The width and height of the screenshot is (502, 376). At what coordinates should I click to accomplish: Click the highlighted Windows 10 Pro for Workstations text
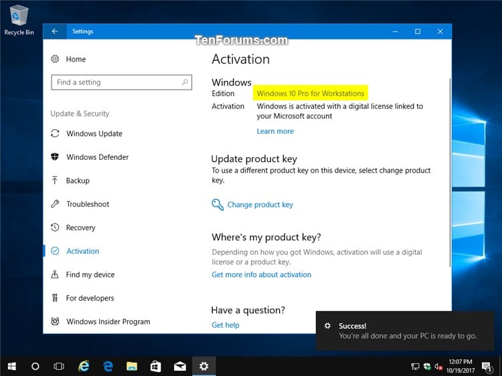pos(311,94)
